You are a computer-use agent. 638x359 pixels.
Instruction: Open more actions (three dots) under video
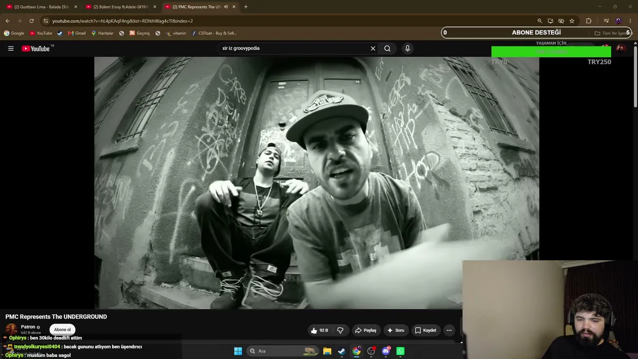(449, 330)
